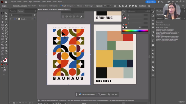Open Opacidade arrow flyout
Screen dimensions: 186x104
pyautogui.click(x=110, y=6)
